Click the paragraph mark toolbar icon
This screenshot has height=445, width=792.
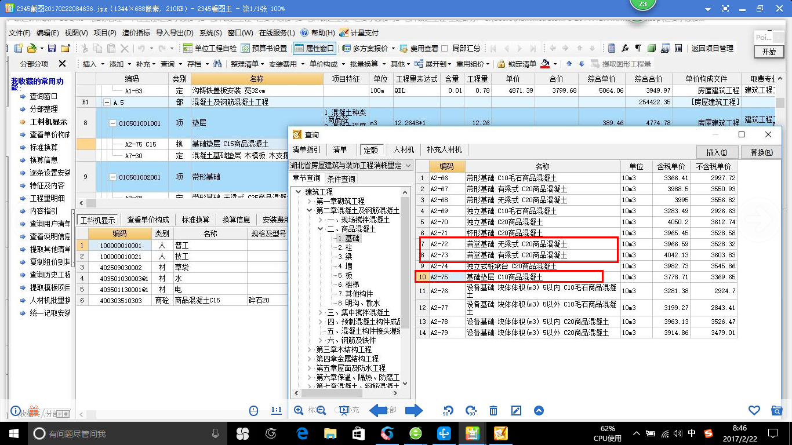638,48
